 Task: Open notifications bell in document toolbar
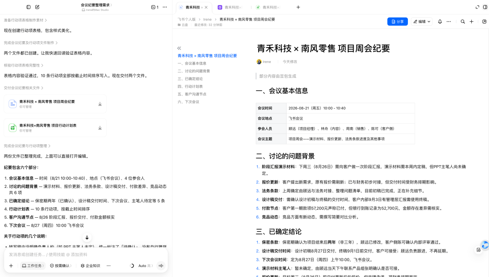[x=440, y=22]
